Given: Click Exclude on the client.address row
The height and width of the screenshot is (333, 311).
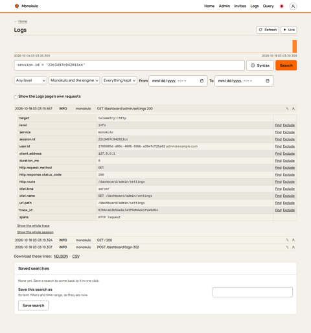Looking at the screenshot, I should pyautogui.click(x=289, y=154).
